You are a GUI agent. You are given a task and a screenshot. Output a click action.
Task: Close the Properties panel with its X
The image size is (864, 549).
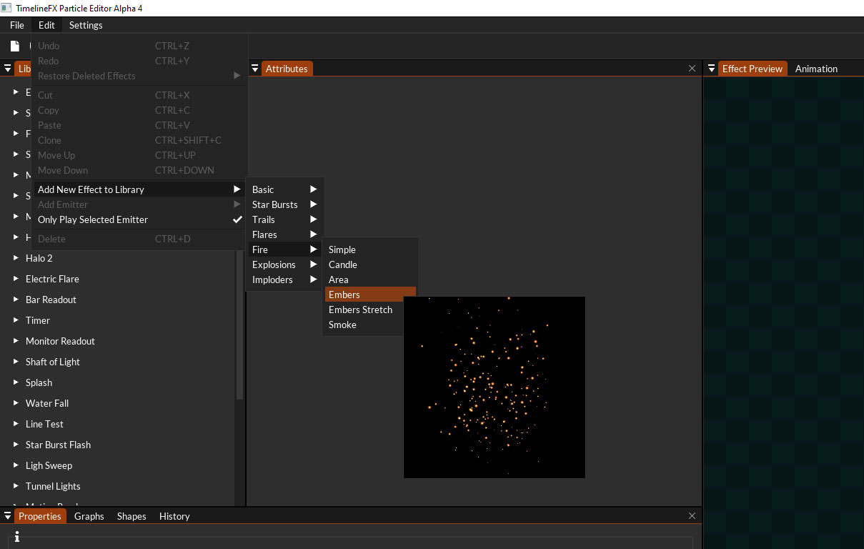point(692,515)
